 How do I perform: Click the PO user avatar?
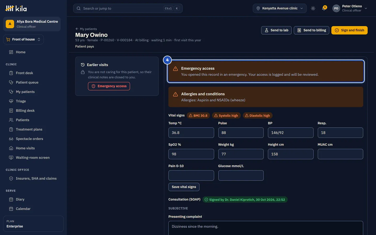(x=336, y=8)
